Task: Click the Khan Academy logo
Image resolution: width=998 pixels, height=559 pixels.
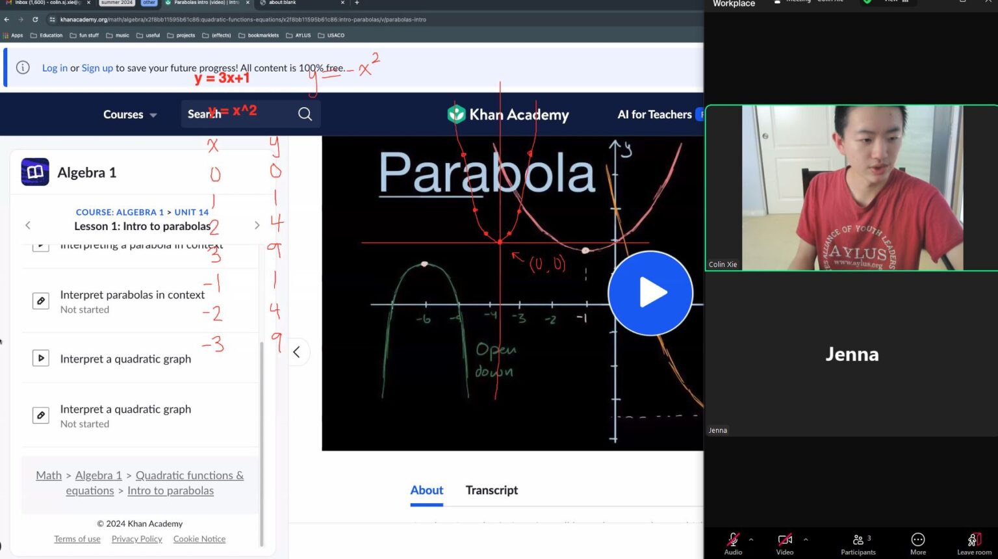Action: pos(508,114)
